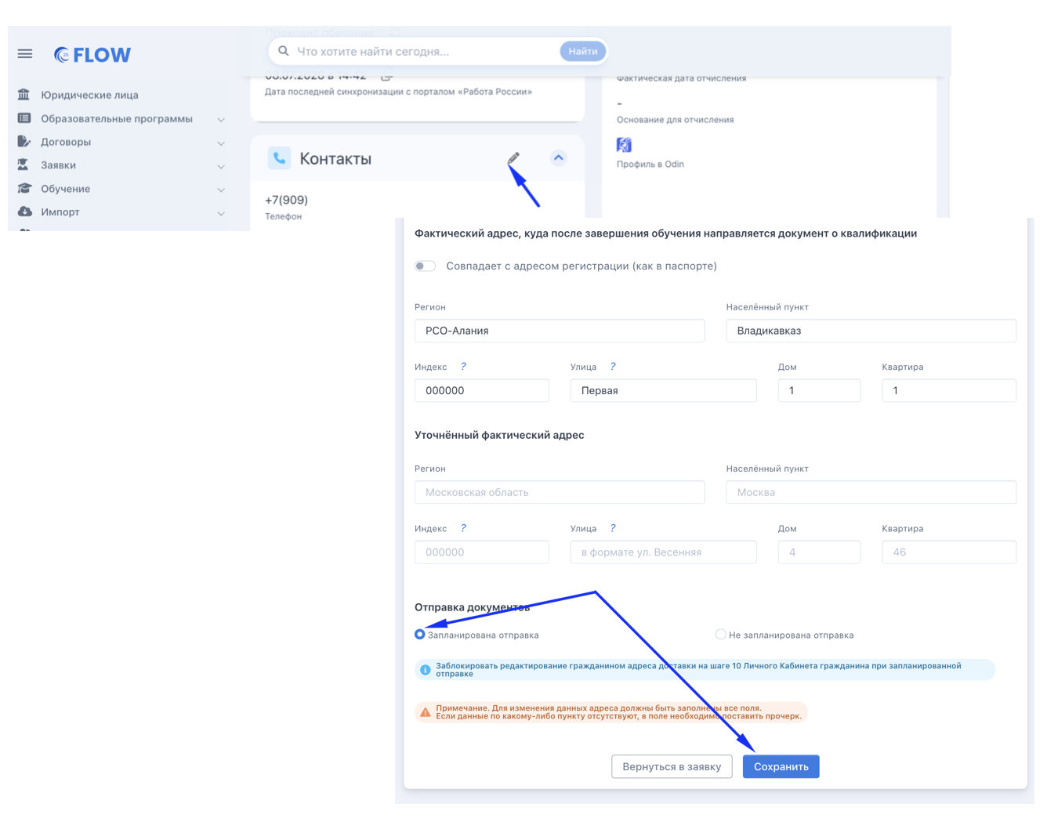This screenshot has height=829, width=1047.
Task: Click the Контакты phone icon
Action: coord(279,158)
